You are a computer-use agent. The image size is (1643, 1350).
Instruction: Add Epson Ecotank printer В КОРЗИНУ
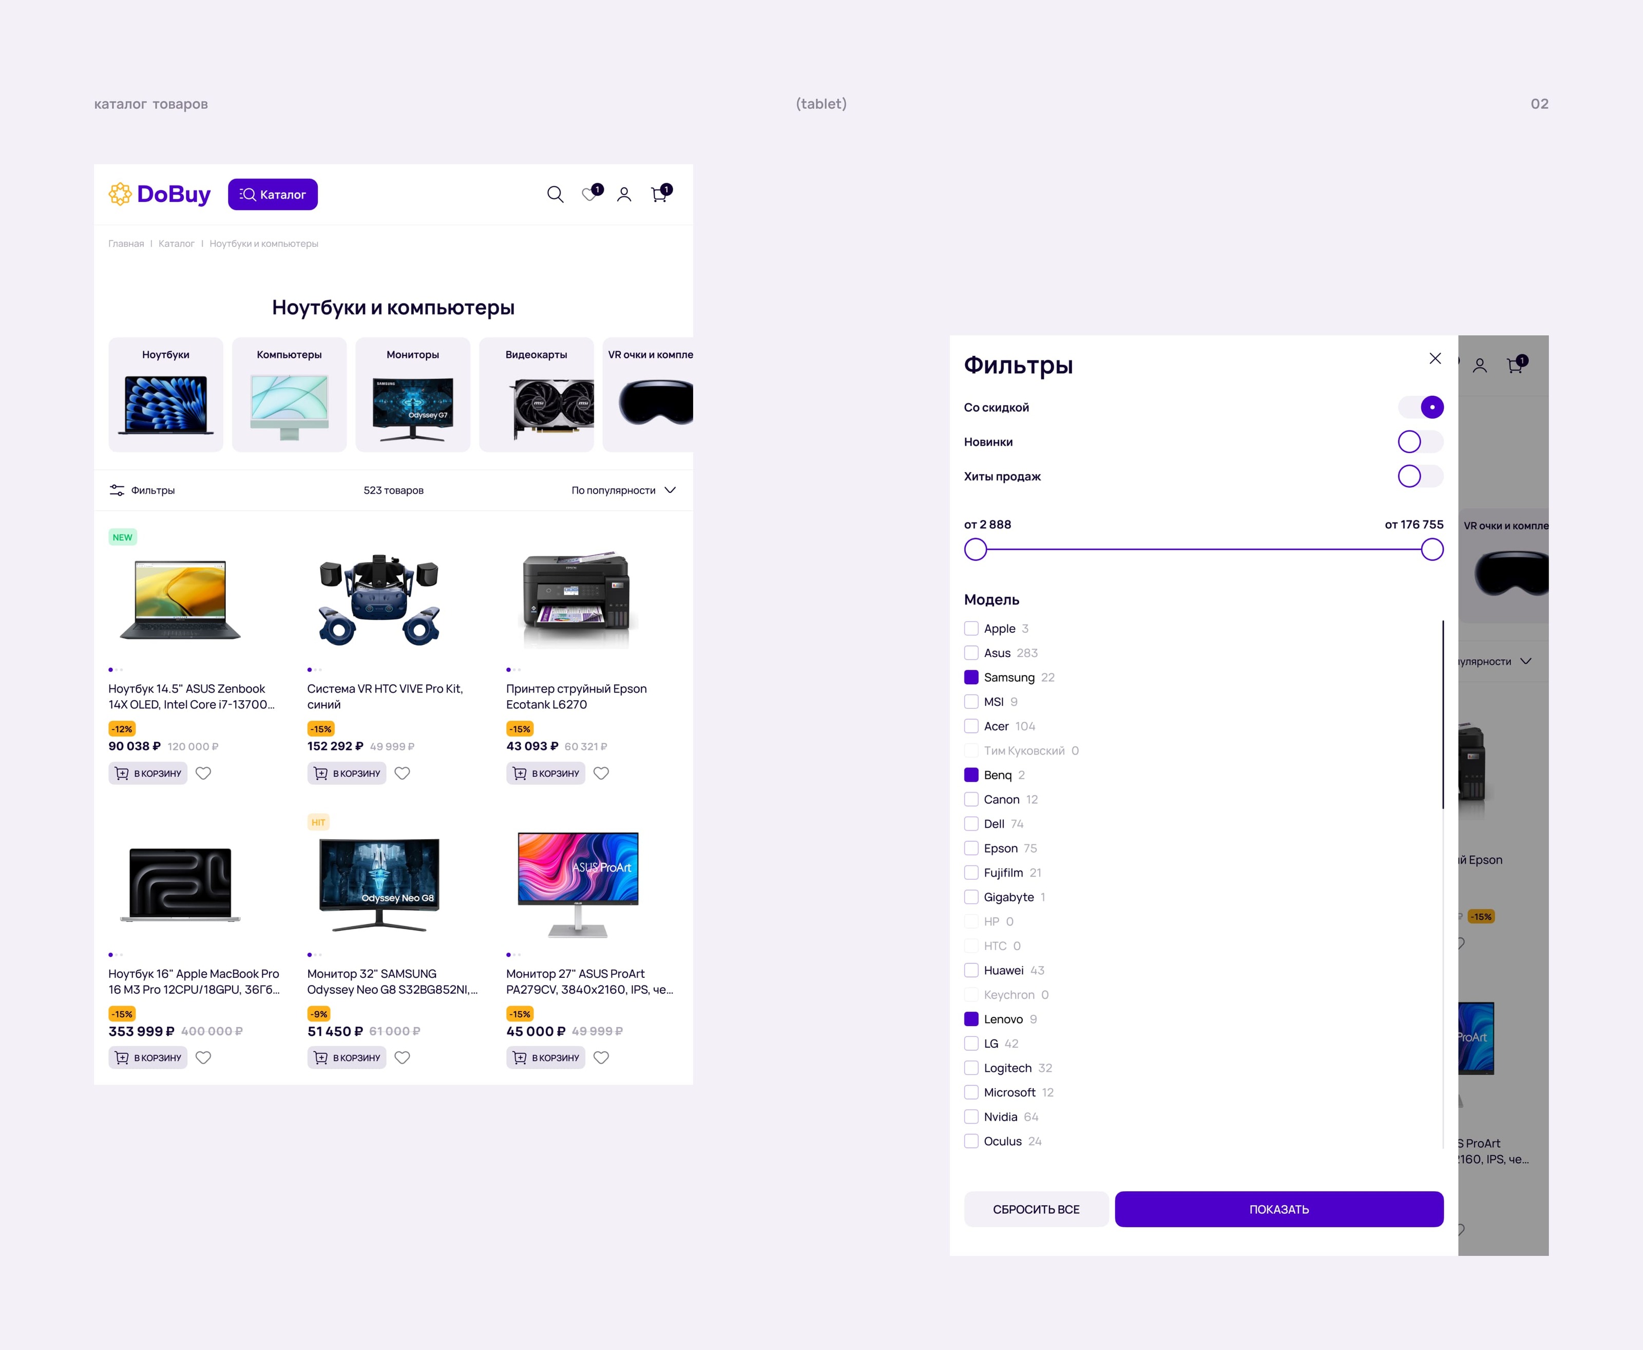coord(545,773)
